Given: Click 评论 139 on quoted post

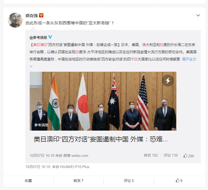Looking at the screenshot, I should (171, 155).
